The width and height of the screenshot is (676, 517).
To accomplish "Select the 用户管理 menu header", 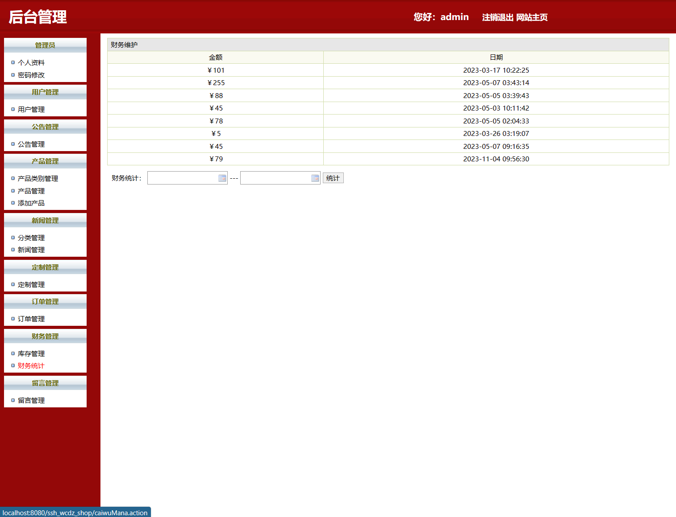I will (45, 92).
